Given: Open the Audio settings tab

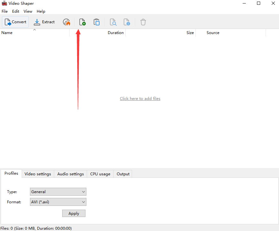Looking at the screenshot, I should (70, 174).
